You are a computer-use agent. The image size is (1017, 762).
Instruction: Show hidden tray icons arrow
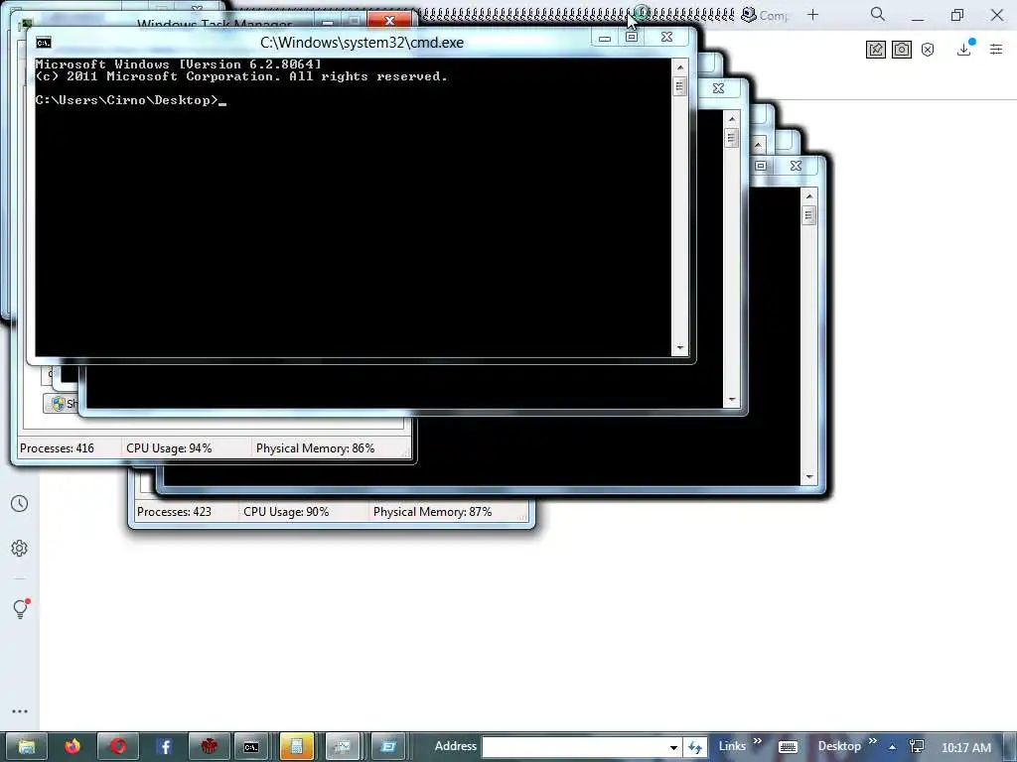click(x=893, y=747)
